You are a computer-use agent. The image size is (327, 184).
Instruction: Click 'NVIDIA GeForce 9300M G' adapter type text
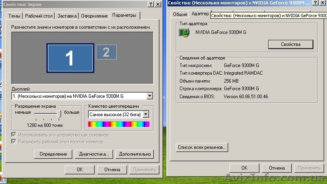(x=221, y=32)
